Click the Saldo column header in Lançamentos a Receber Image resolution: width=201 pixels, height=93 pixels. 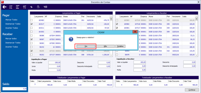click(188, 17)
